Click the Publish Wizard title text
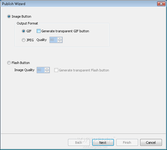The image size is (167, 150). point(14,4)
